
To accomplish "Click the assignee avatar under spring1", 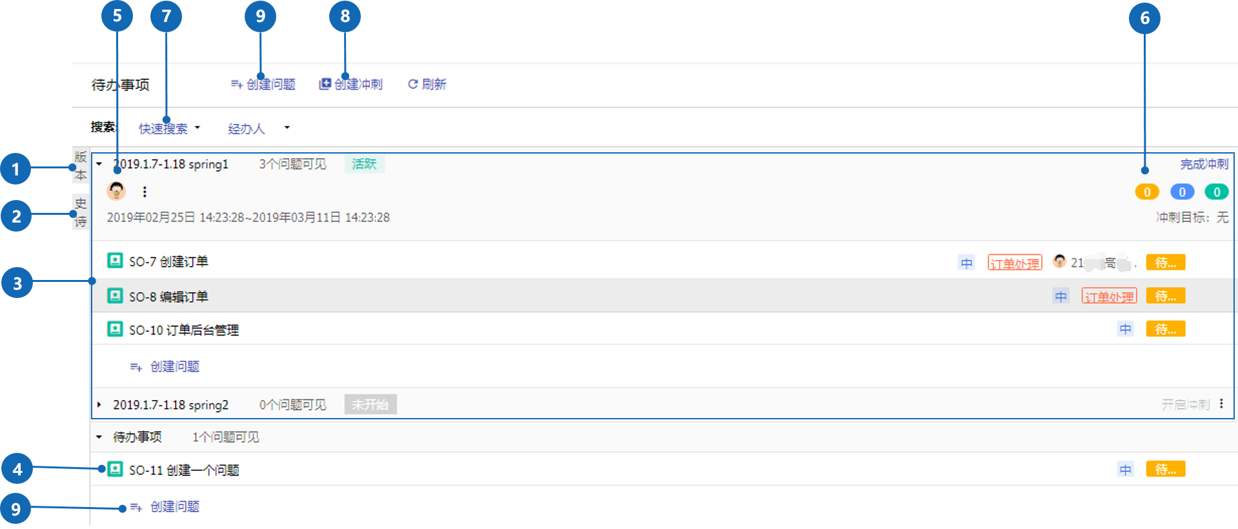I will pos(116,191).
